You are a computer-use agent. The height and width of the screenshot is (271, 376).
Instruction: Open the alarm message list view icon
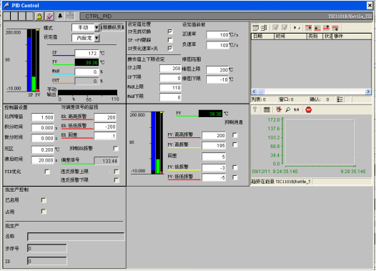[256, 28]
